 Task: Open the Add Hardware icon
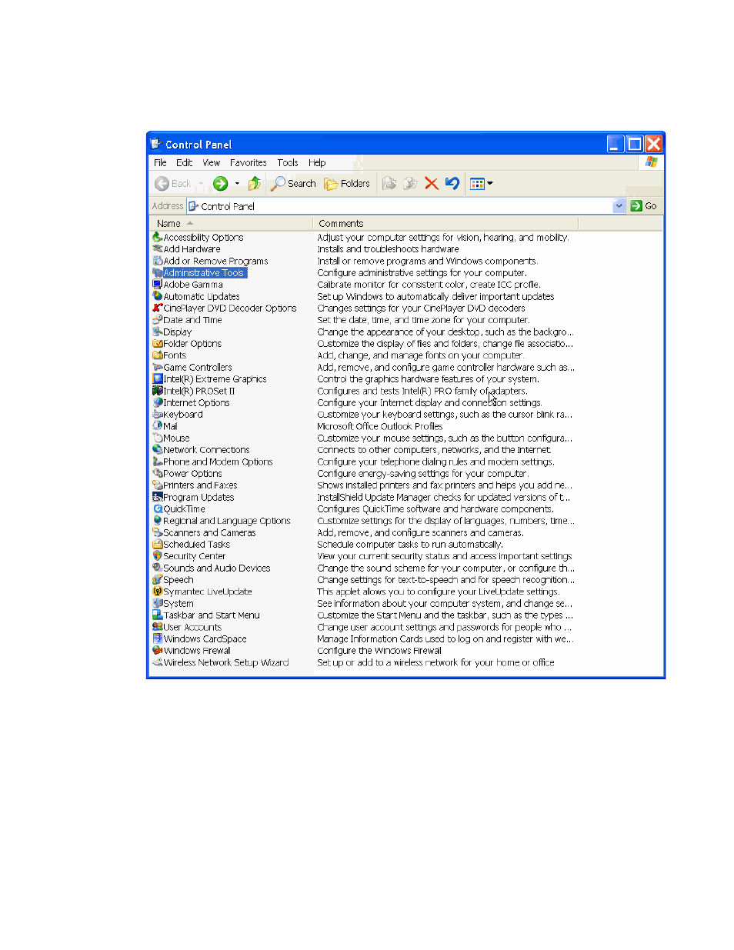(158, 249)
